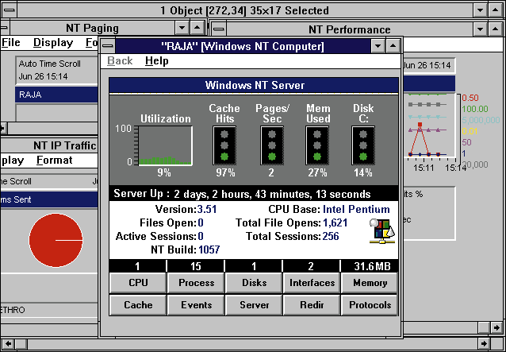The width and height of the screenshot is (506, 352).
Task: Open the Server details button
Action: point(255,305)
